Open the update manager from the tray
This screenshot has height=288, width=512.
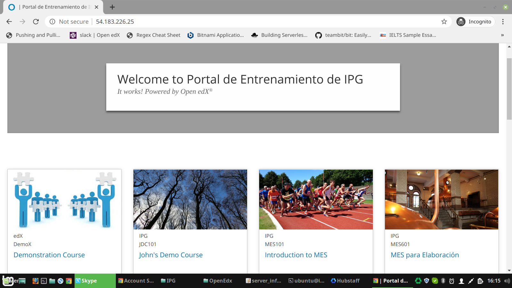(435, 281)
